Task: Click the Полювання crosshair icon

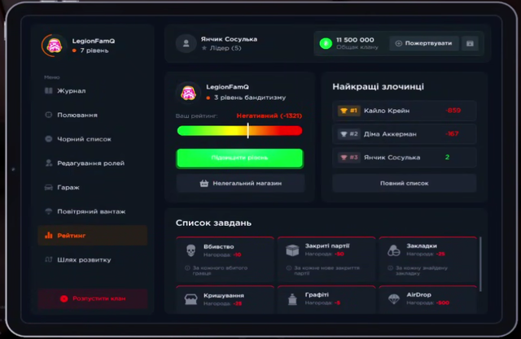Action: [x=49, y=115]
